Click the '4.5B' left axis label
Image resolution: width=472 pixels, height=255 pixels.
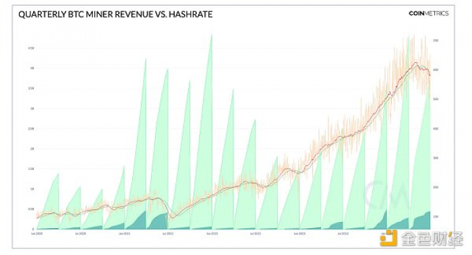tap(31, 48)
